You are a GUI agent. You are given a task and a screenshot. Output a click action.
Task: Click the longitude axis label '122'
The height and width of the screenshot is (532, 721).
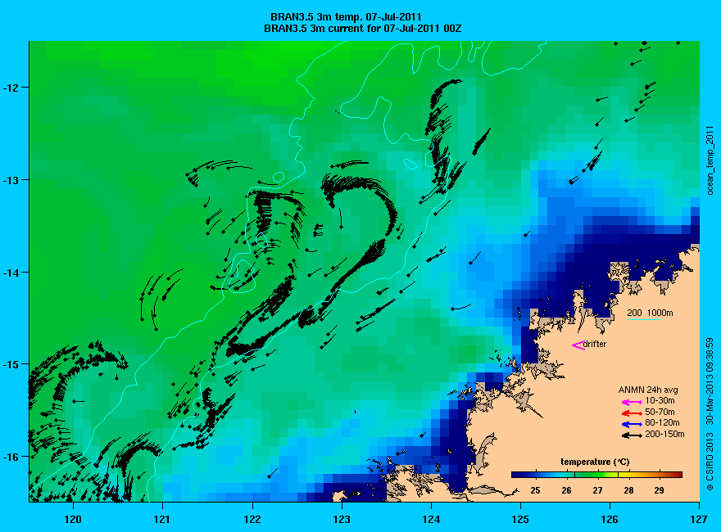click(252, 520)
